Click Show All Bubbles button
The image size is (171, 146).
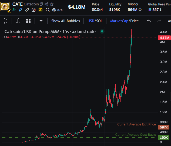click(66, 21)
